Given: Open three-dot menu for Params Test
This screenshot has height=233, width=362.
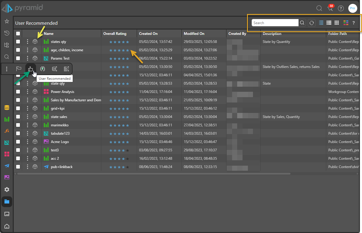Looking at the screenshot, I should pyautogui.click(x=27, y=58).
